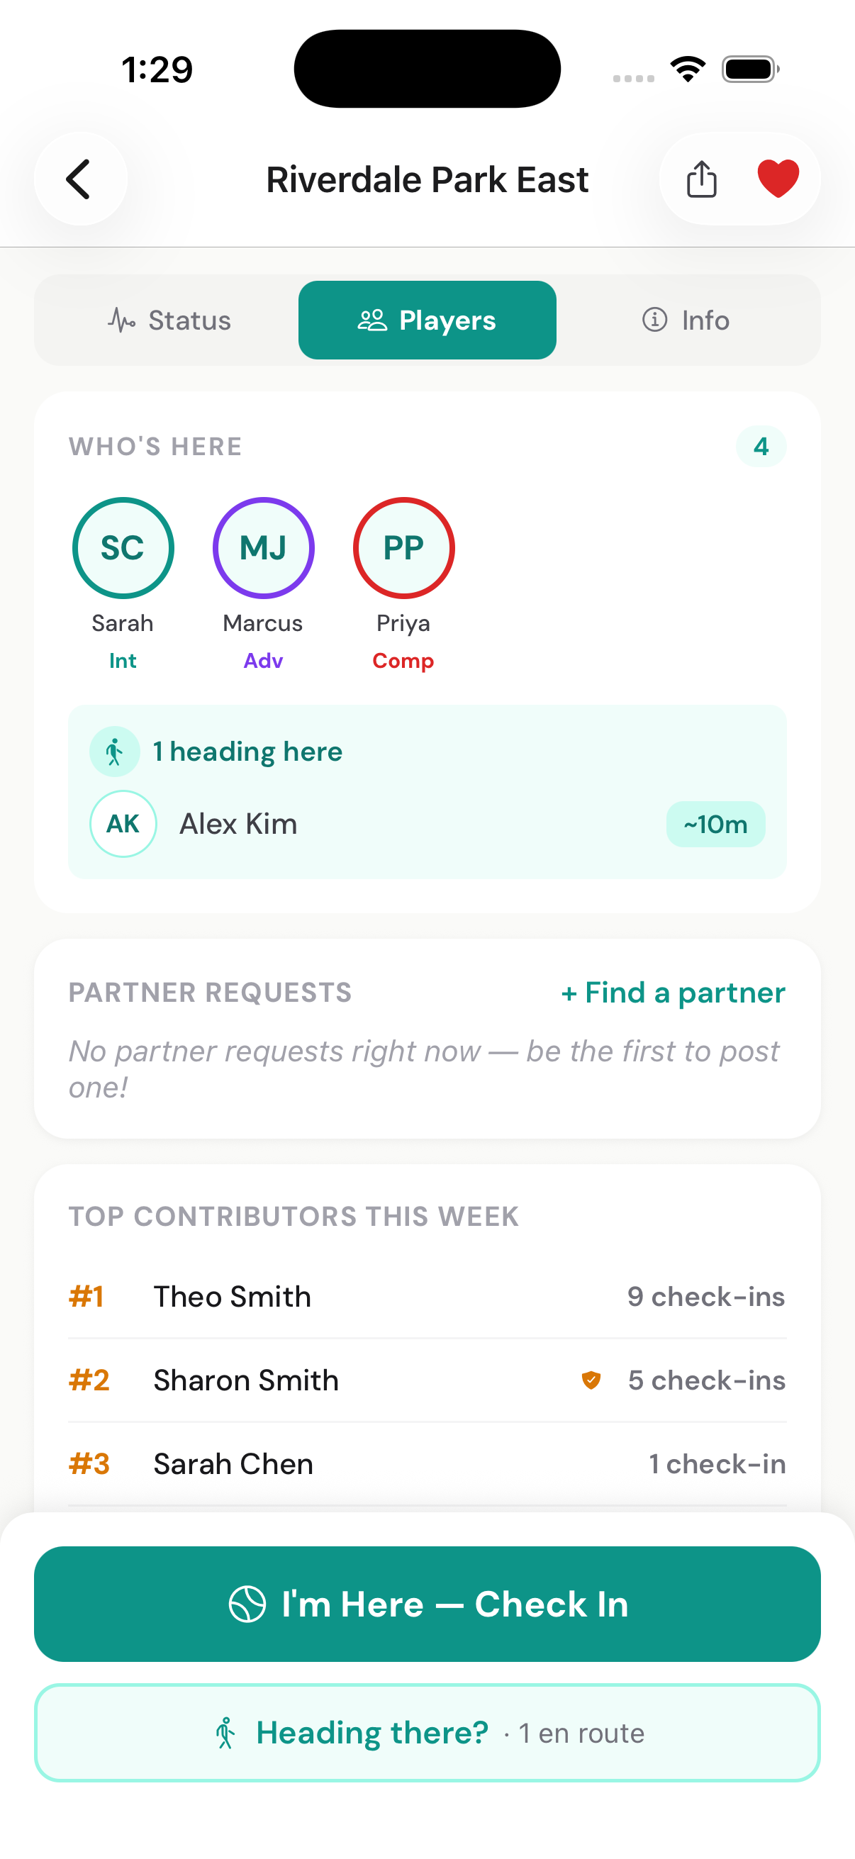Tap the Wi-Fi status bar icon
This screenshot has width=855, height=1859.
pyautogui.click(x=688, y=69)
